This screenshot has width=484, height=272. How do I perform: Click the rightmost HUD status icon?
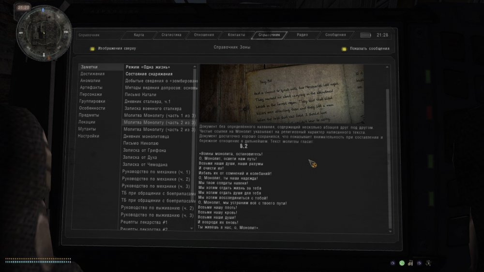tap(429, 263)
